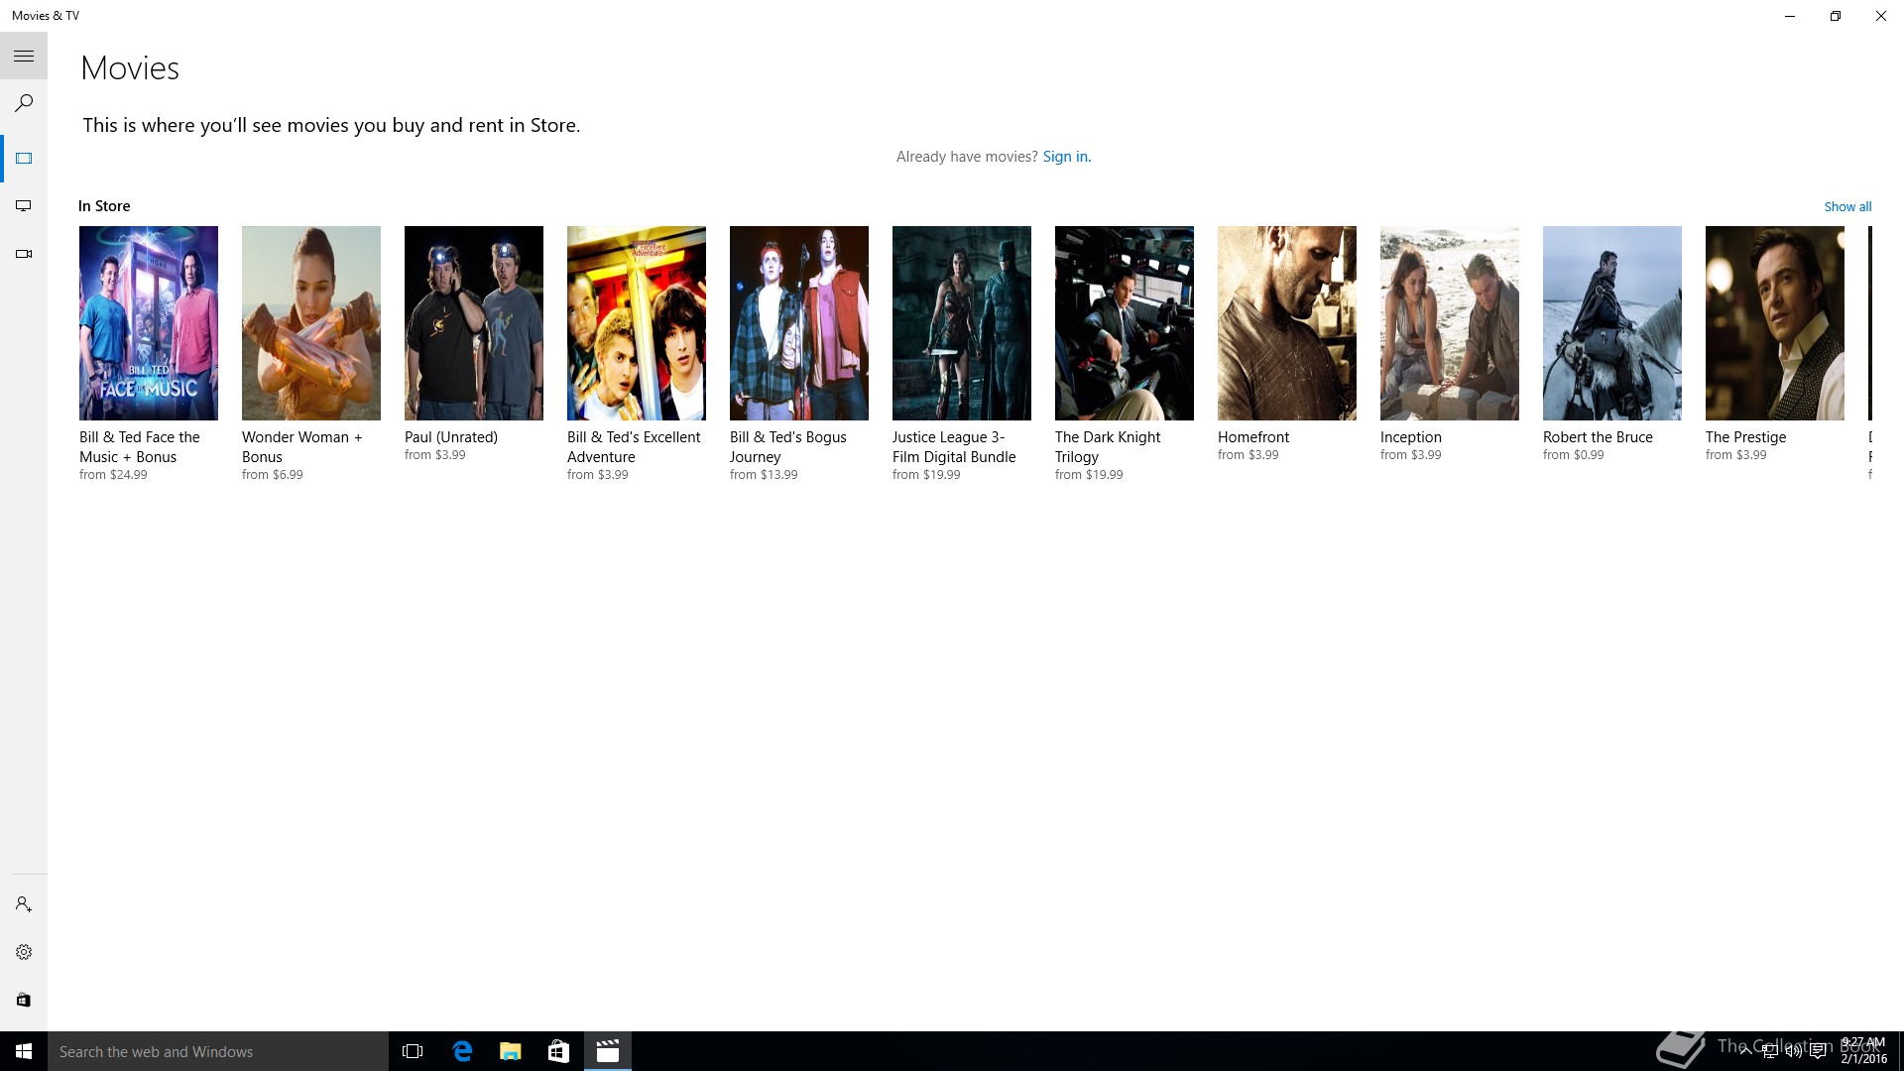Screen dimensions: 1904x1071
Task: Click The Prestige title text
Action: [1746, 437]
